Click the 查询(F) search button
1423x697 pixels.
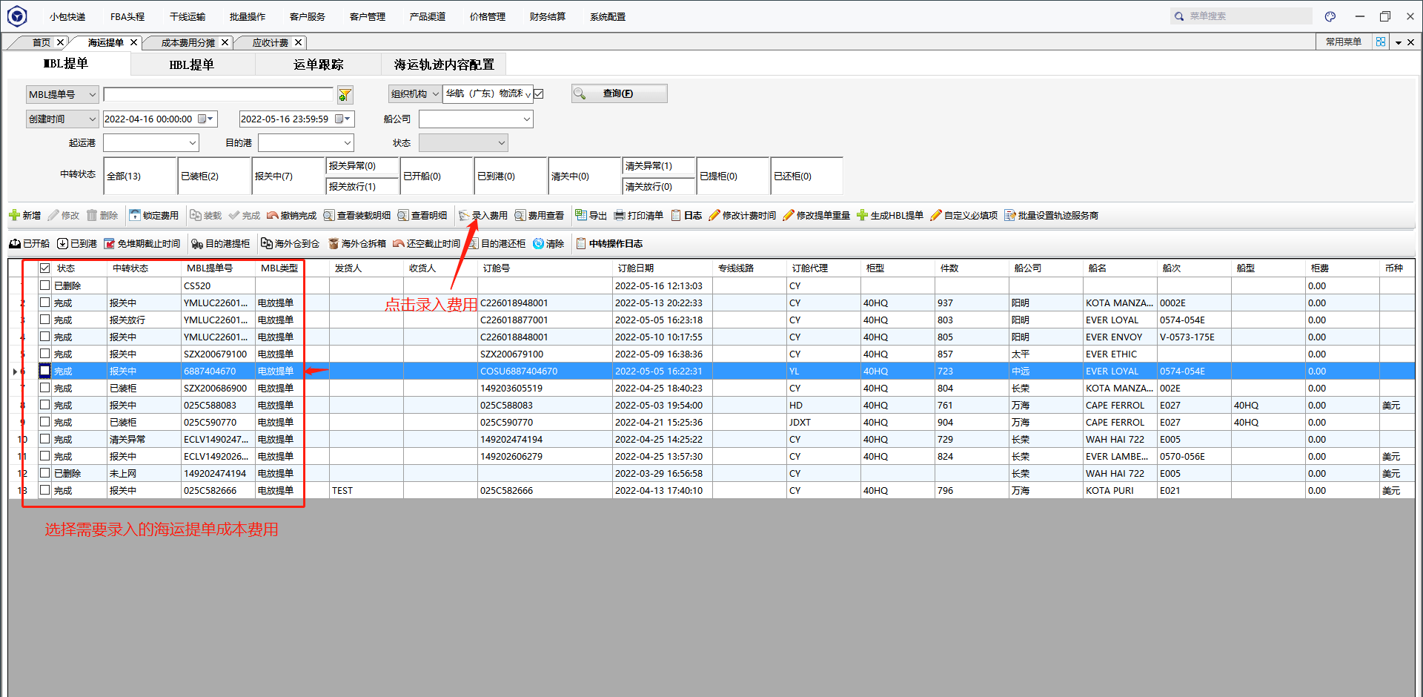tap(620, 93)
